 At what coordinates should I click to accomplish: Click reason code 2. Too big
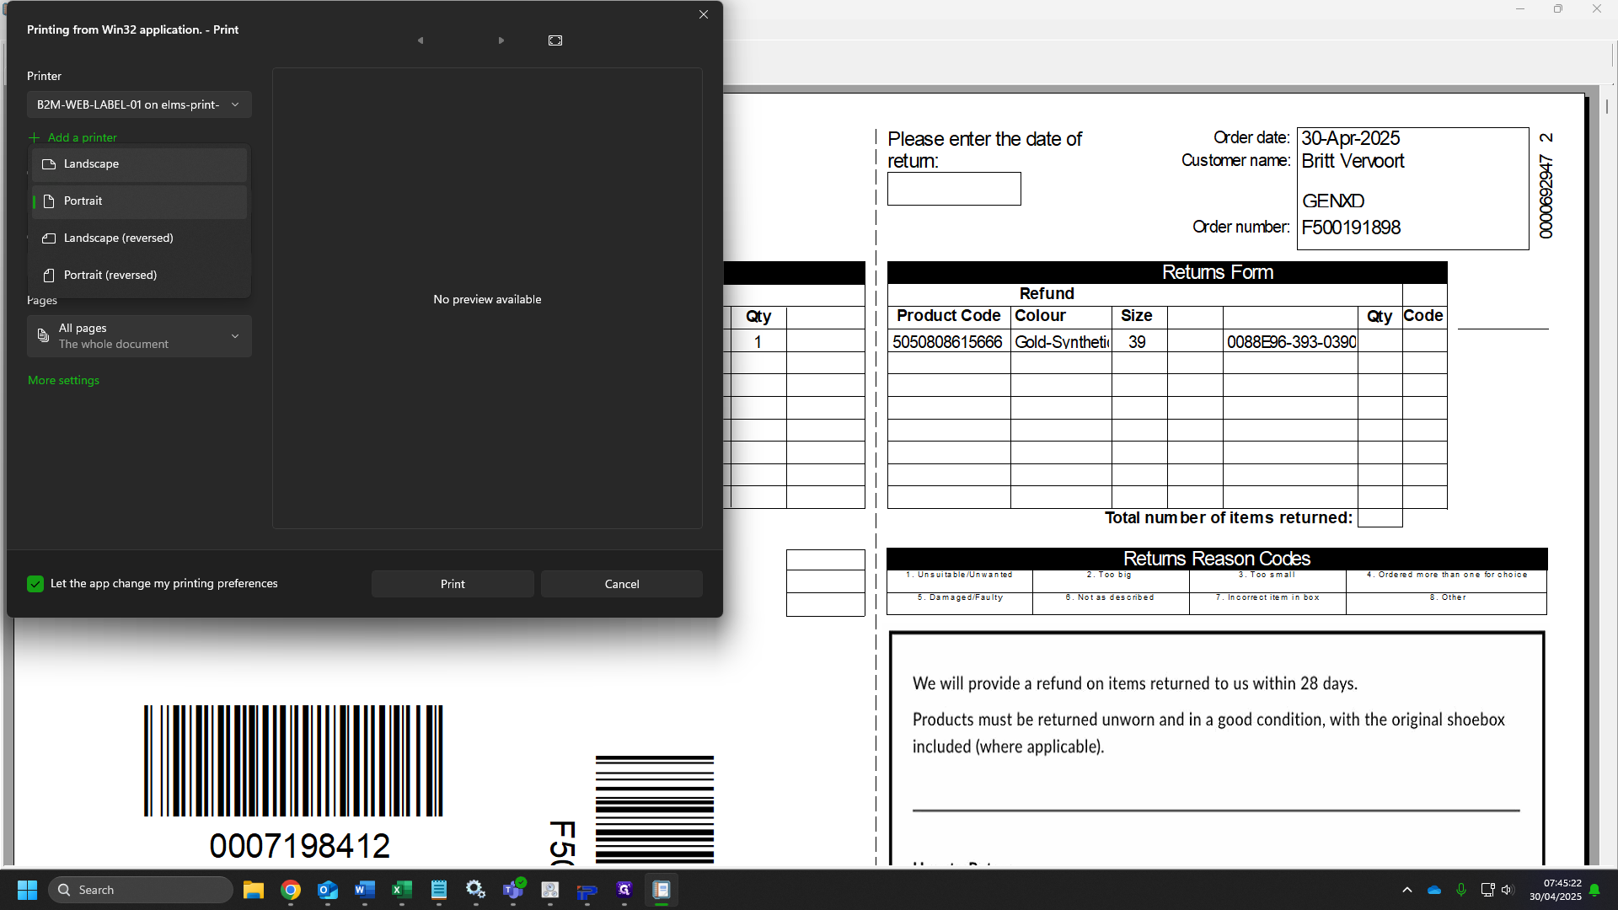1109,575
